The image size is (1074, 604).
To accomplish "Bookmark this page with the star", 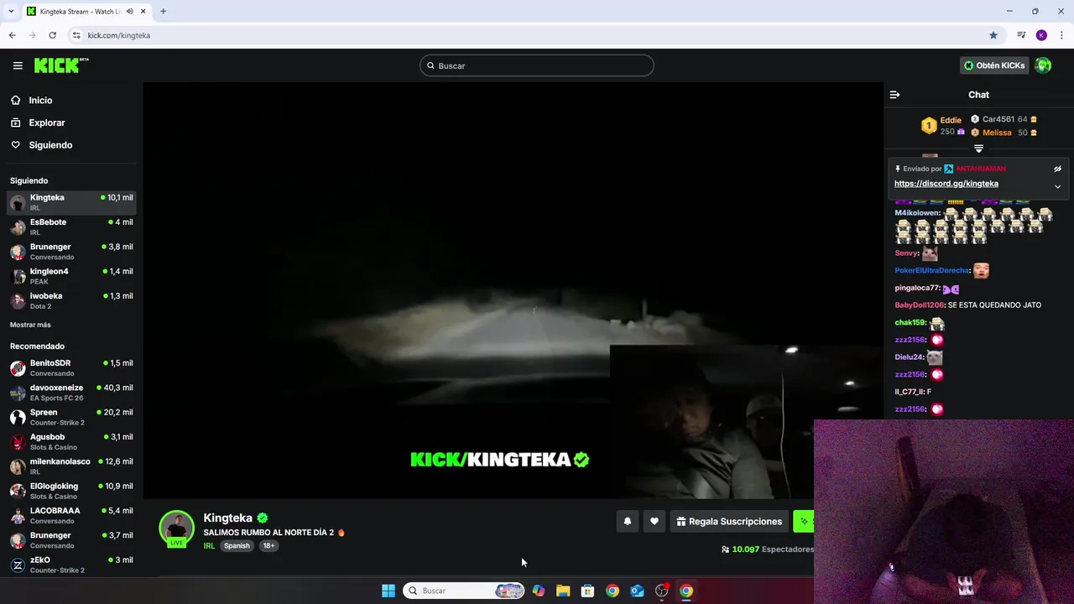I will (993, 35).
